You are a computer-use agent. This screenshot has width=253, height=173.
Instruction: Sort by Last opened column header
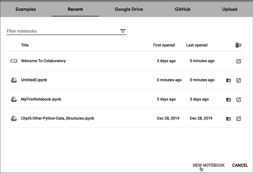197,45
